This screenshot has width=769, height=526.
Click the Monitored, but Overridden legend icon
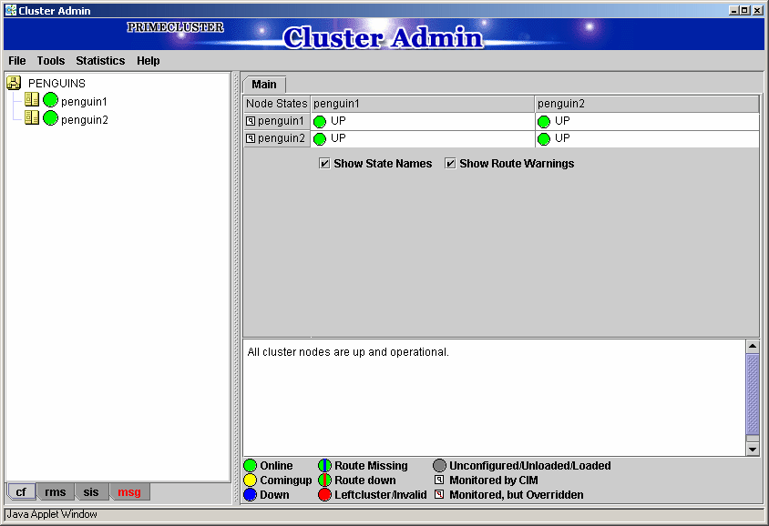[439, 495]
